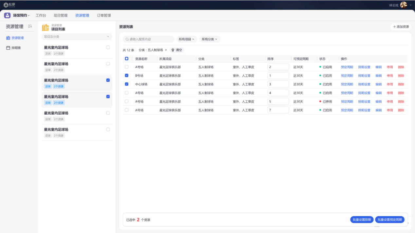The image size is (415, 233).
Task: Click the 批量设置排期 button
Action: tap(362, 220)
